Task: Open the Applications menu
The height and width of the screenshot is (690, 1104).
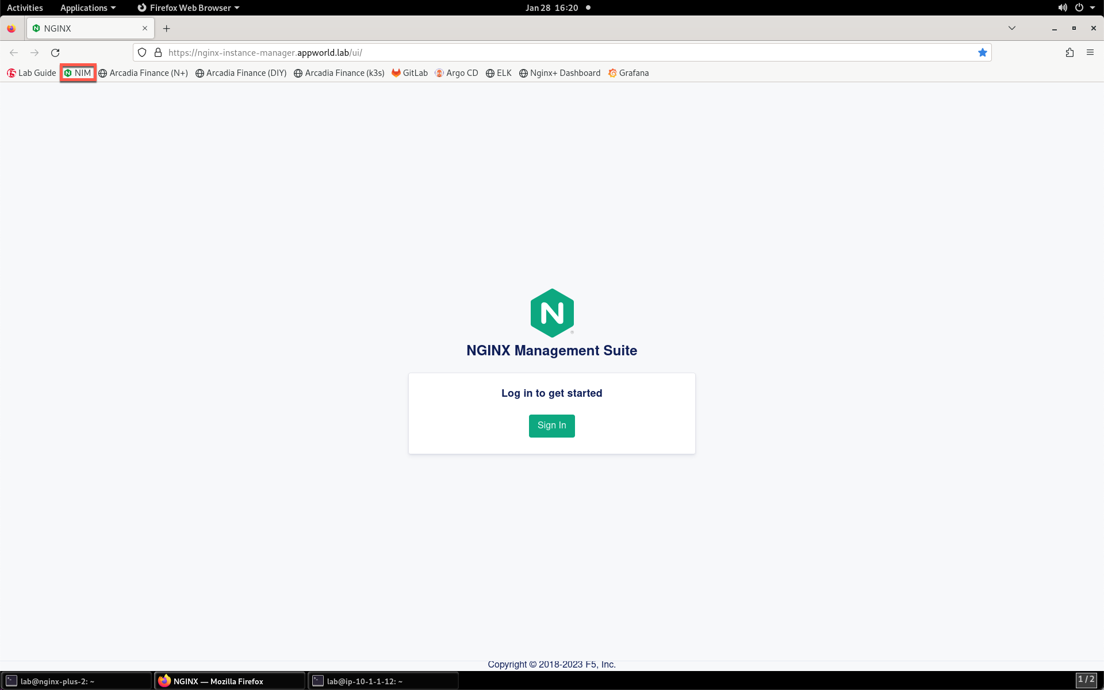Action: [x=88, y=7]
